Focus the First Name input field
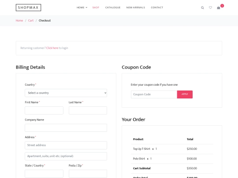The height and width of the screenshot is (178, 238). [x=44, y=110]
